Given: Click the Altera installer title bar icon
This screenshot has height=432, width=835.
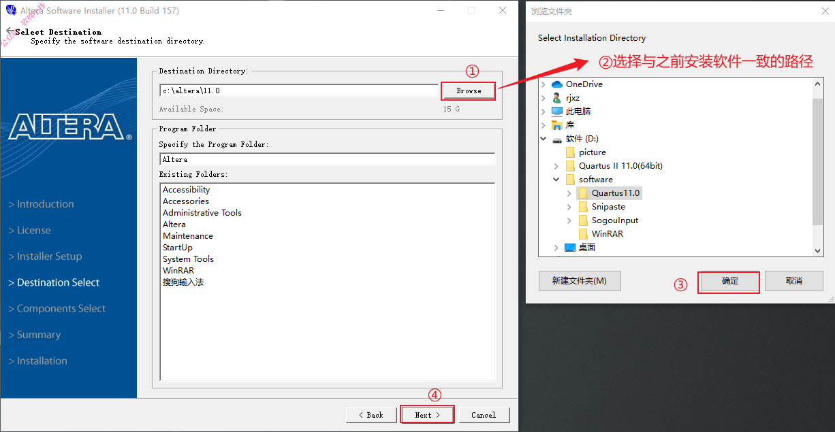Looking at the screenshot, I should pyautogui.click(x=10, y=11).
